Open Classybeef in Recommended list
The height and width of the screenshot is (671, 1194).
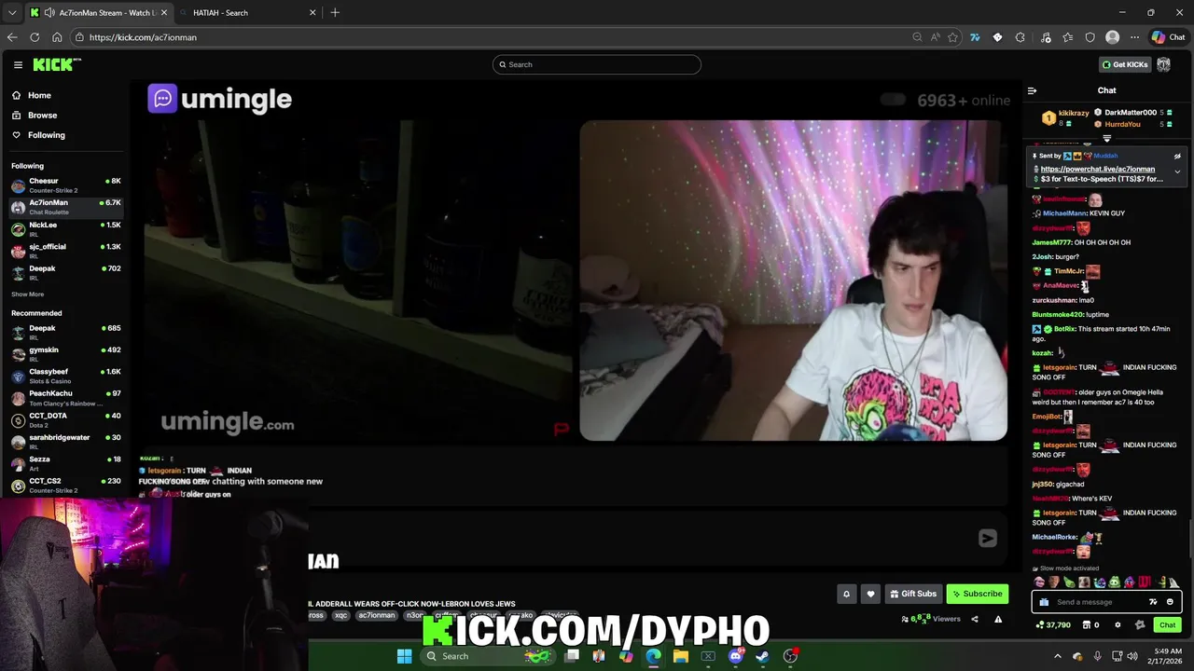[x=65, y=376]
